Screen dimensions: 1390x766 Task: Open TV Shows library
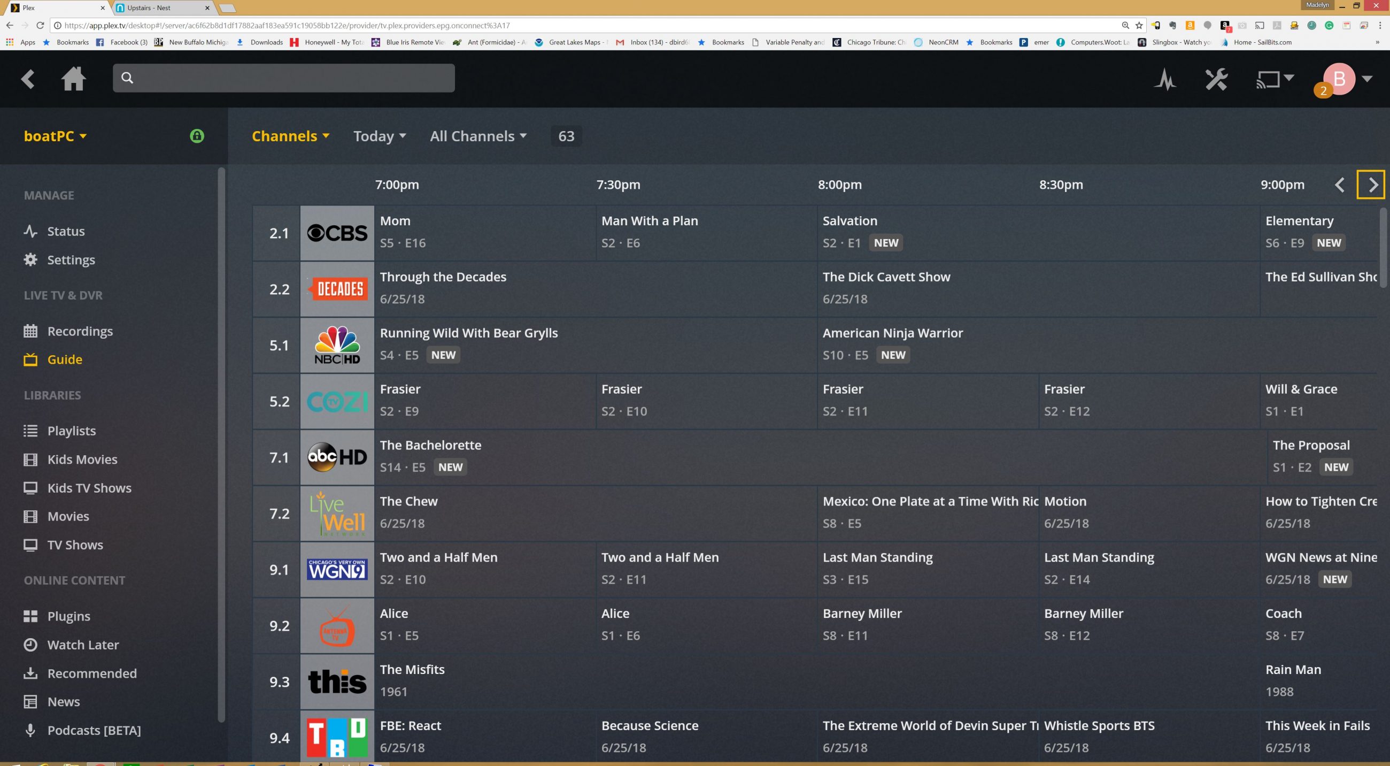tap(75, 545)
